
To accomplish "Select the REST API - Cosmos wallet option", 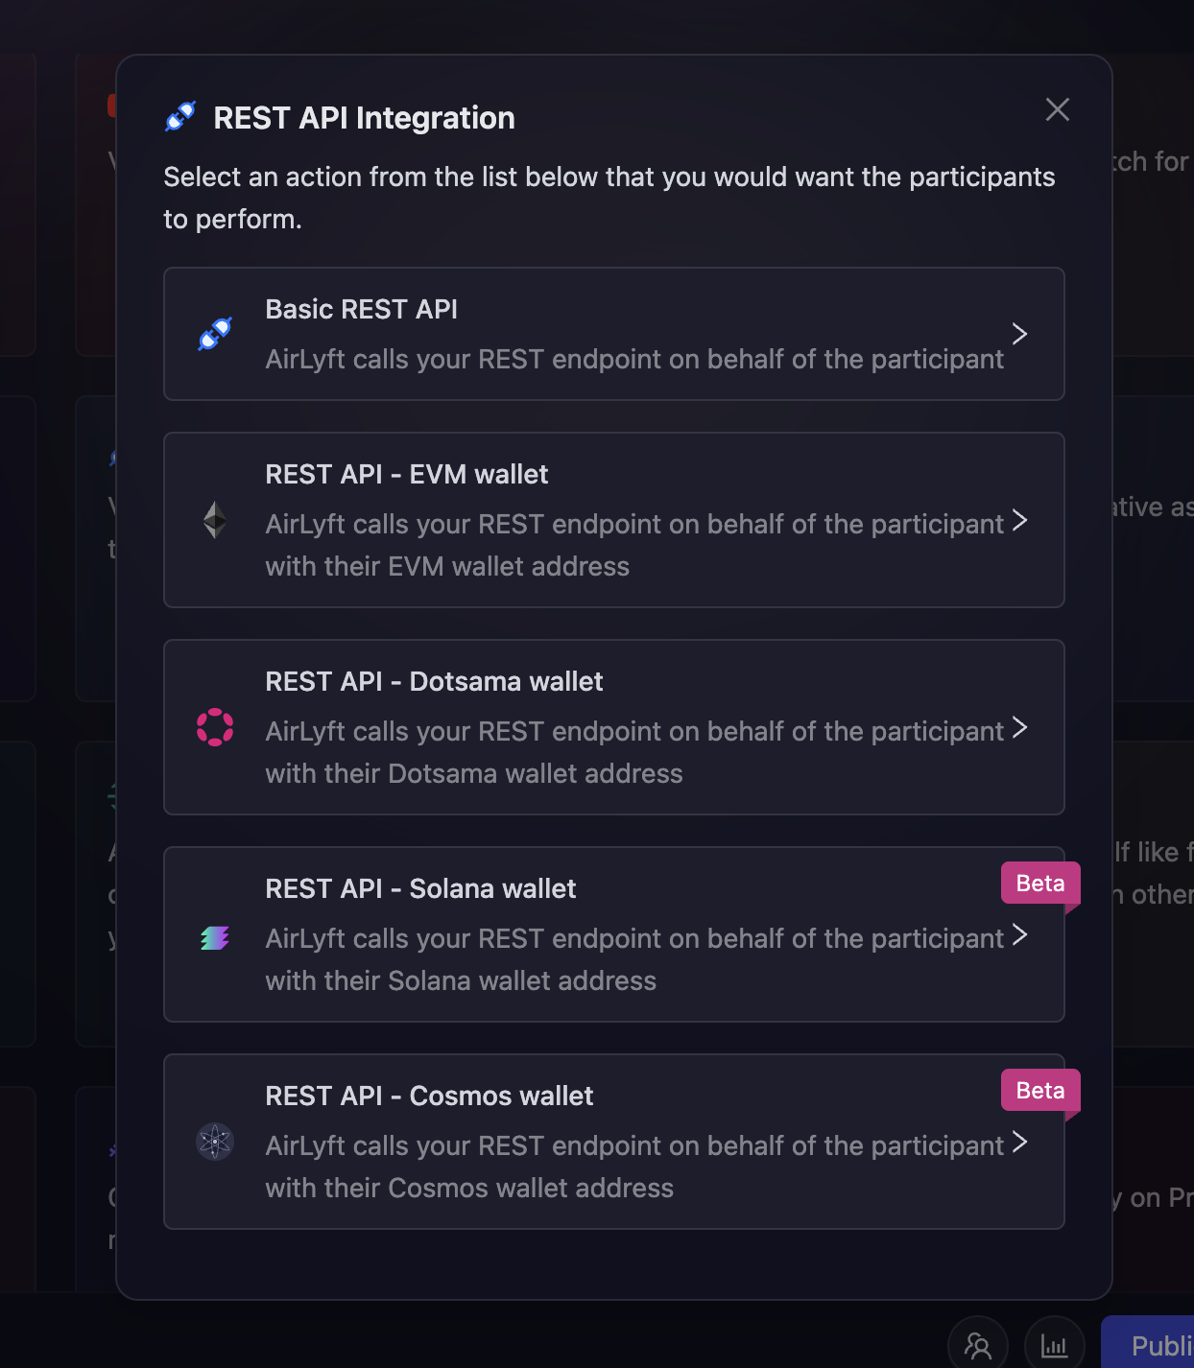I will pos(614,1142).
